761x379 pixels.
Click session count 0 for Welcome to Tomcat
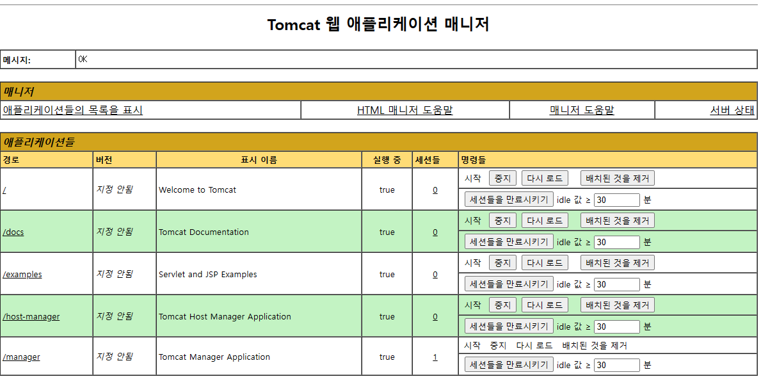point(435,190)
